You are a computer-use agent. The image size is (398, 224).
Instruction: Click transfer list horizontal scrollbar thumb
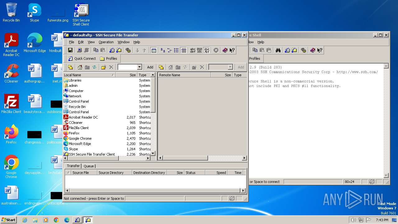click(x=155, y=191)
